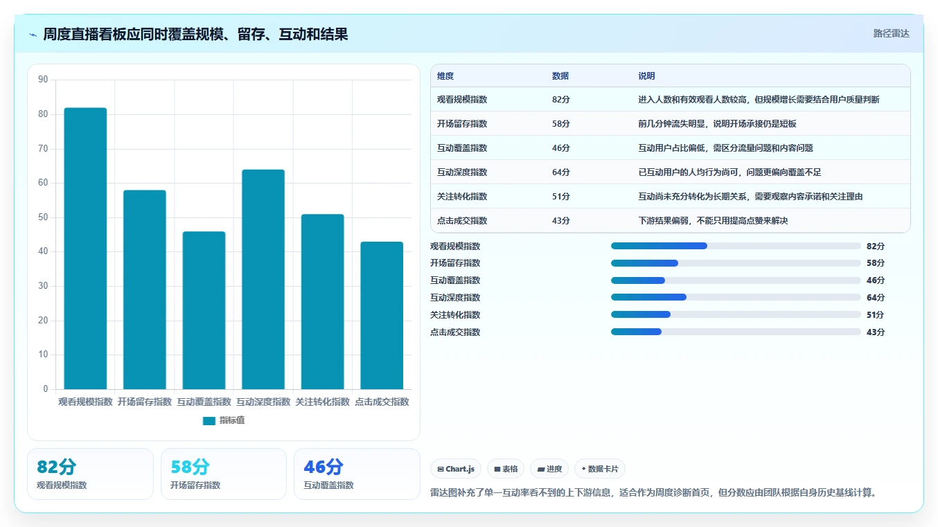The image size is (938, 527).
Task: Select the 互动覆盖指数 cell in the table
Action: tap(462, 148)
